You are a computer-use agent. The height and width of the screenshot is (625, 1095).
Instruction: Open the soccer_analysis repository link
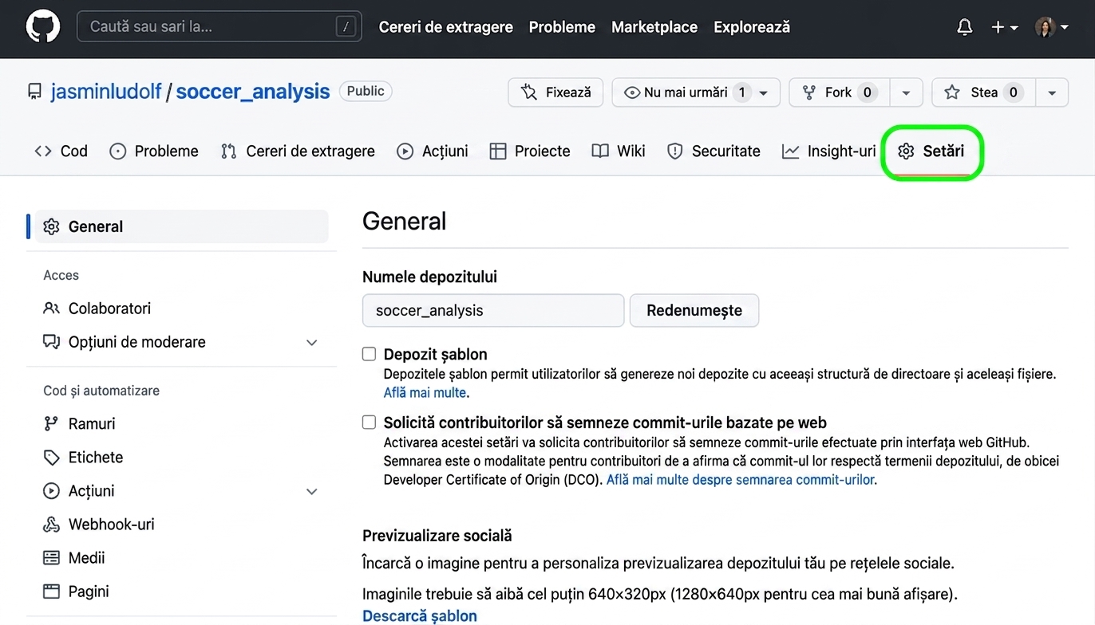(x=253, y=92)
